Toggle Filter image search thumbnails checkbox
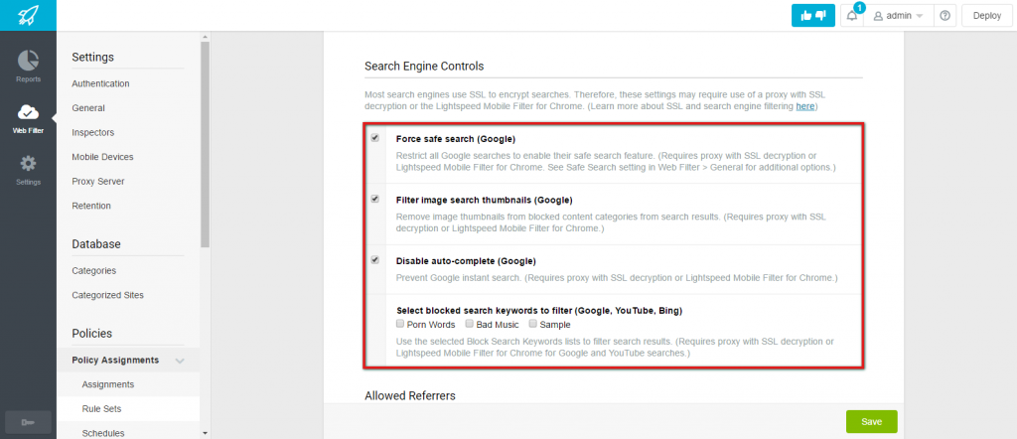This screenshot has height=439, width=1017. (374, 199)
